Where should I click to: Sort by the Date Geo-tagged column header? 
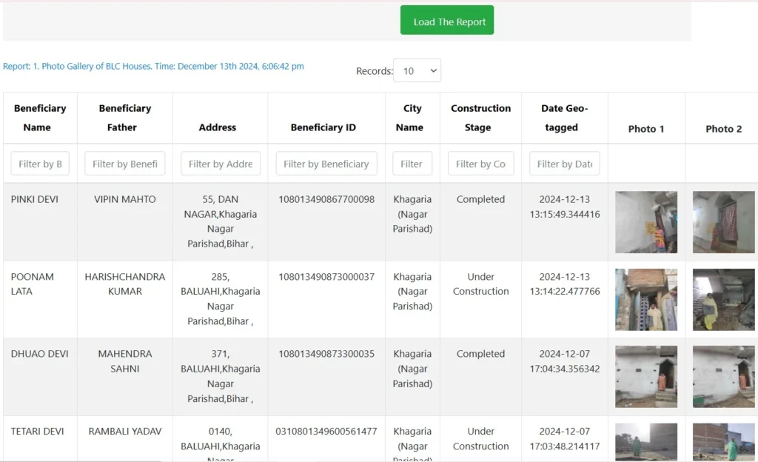(x=564, y=118)
